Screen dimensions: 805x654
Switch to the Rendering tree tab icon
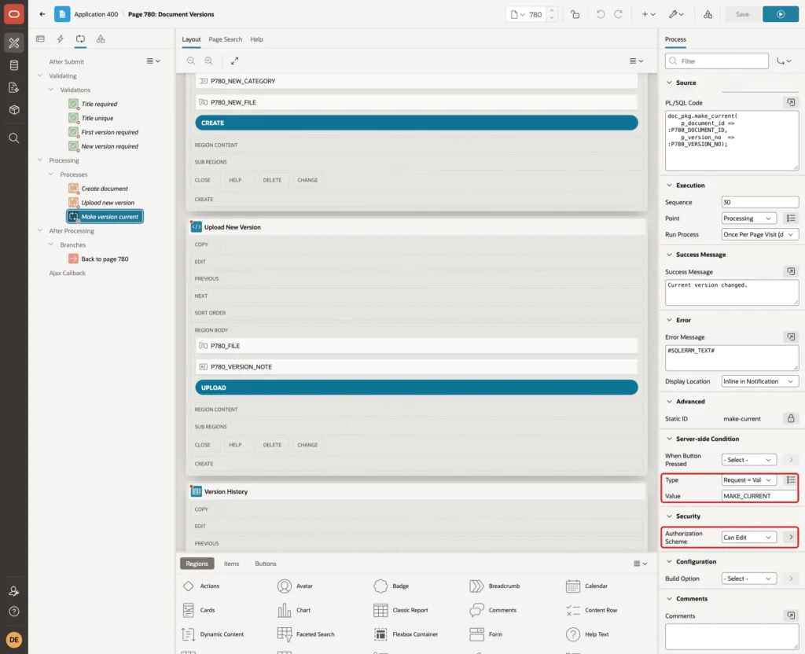point(41,39)
